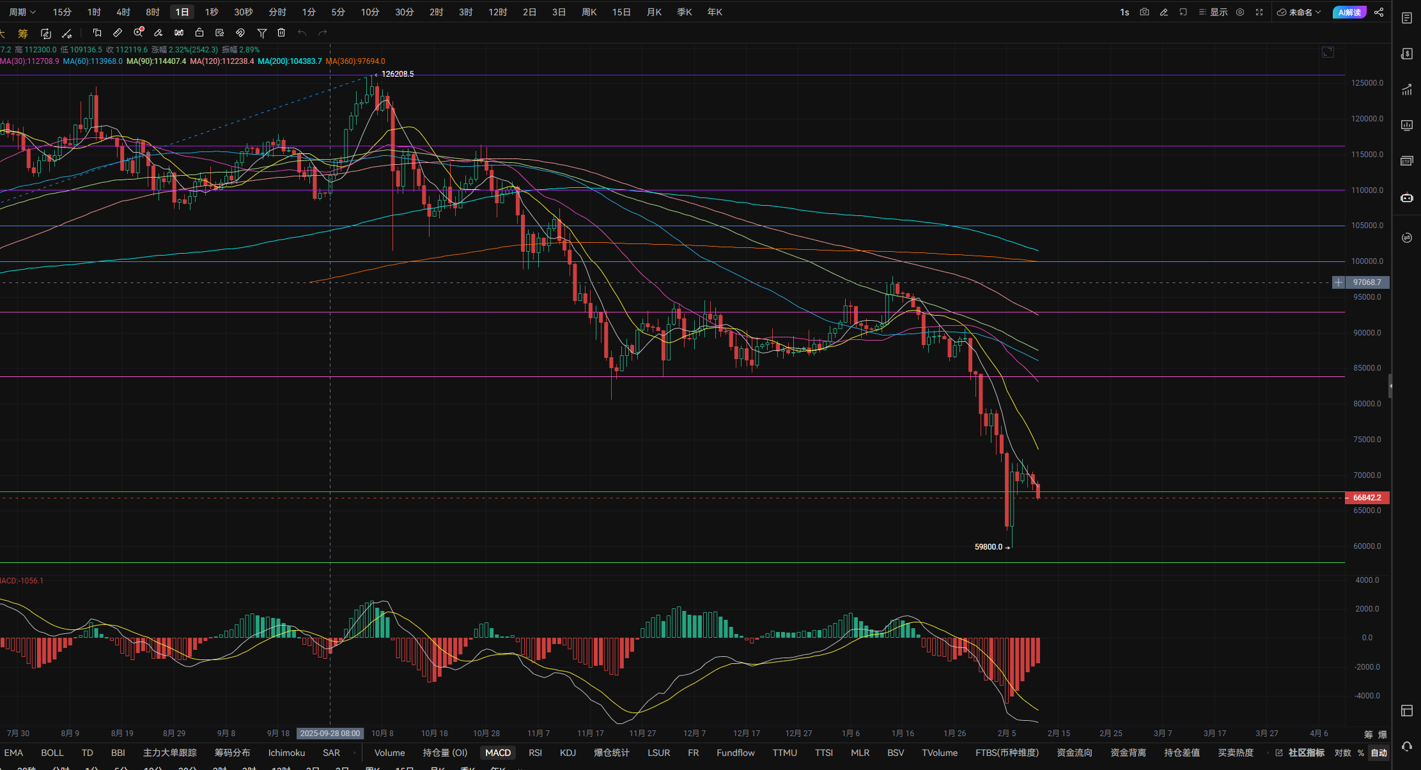Image resolution: width=1421 pixels, height=770 pixels.
Task: Click the ruler measure tool icon
Action: point(118,33)
